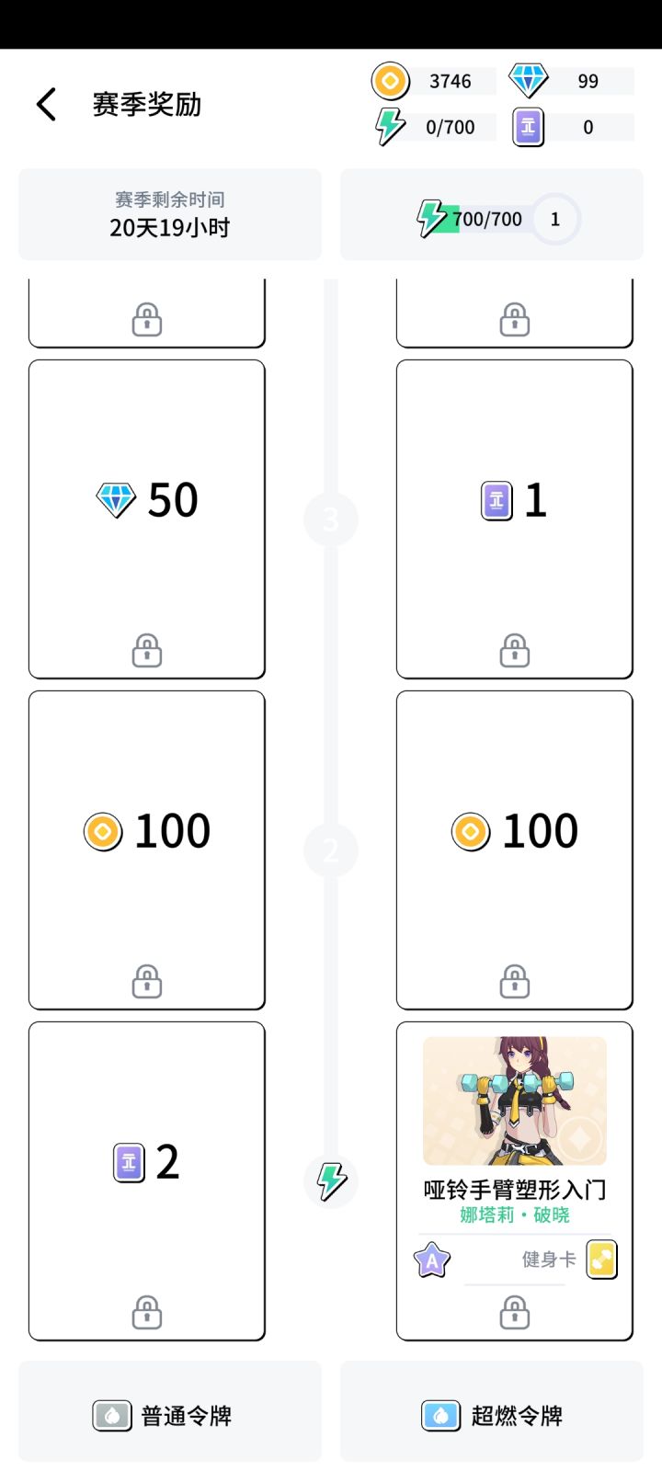Image resolution: width=662 pixels, height=1471 pixels.
Task: Open the 哑铃手臂塑形入门 course thumbnail
Action: pos(515,1100)
